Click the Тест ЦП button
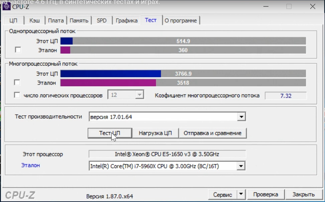The width and height of the screenshot is (325, 202). tap(110, 133)
